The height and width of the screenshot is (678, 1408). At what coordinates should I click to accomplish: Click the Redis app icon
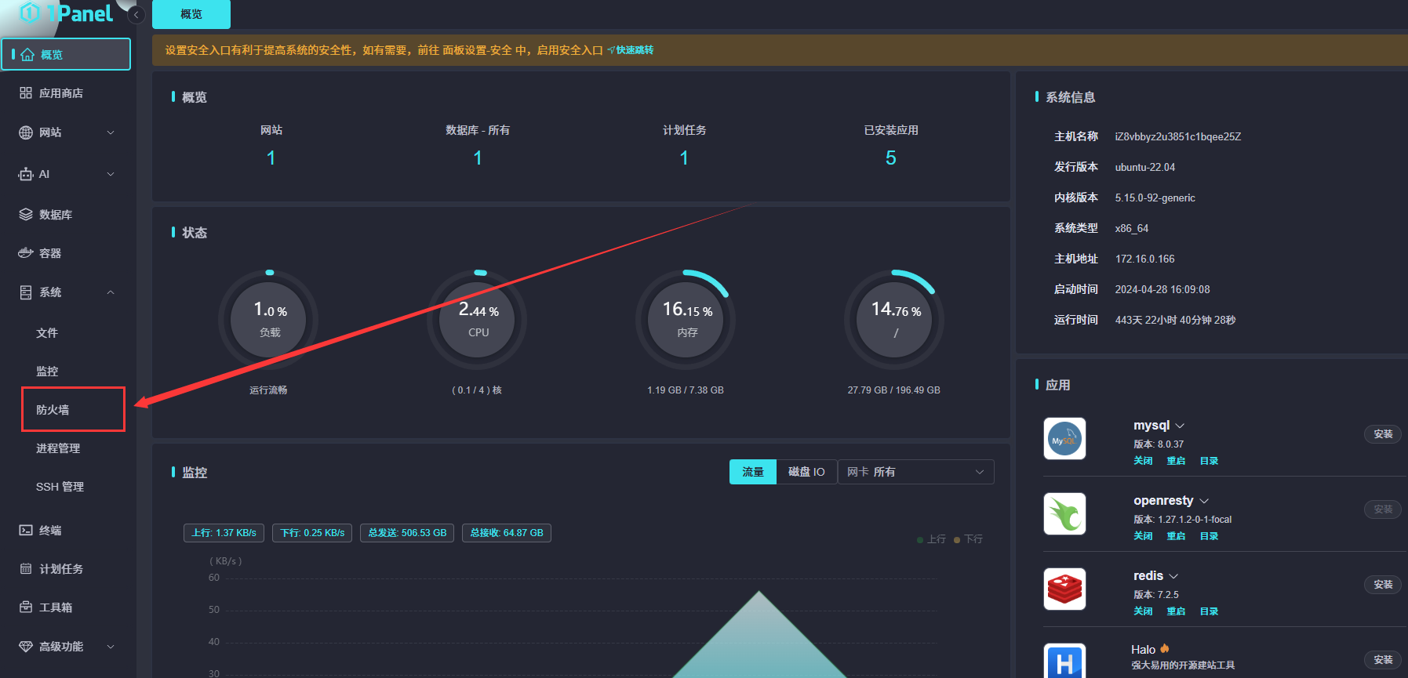[x=1064, y=589]
